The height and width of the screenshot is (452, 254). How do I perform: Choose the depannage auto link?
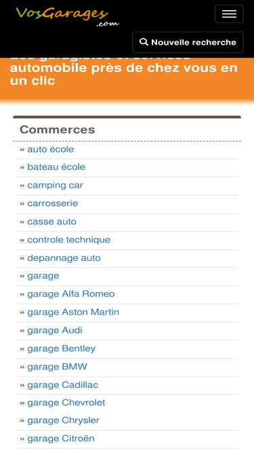(64, 258)
